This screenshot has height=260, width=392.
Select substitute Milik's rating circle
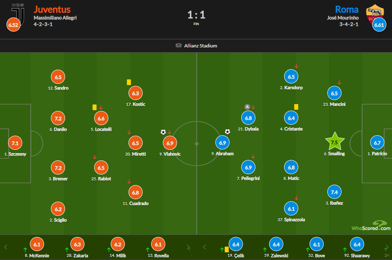118,244
